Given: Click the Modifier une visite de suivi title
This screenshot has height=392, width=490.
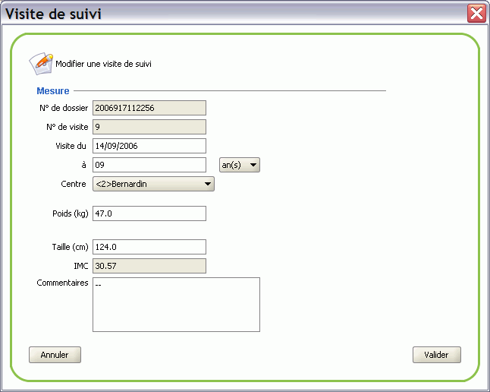Looking at the screenshot, I should pos(103,64).
